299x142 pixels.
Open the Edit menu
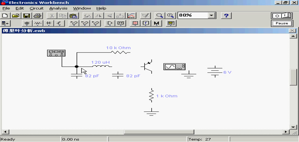pos(20,9)
